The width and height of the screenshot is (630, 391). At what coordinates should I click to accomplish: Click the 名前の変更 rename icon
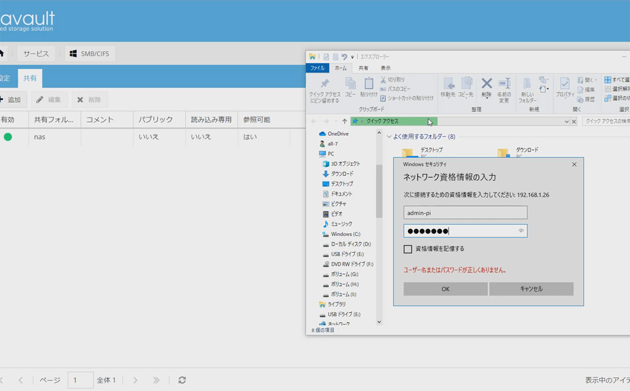504,84
